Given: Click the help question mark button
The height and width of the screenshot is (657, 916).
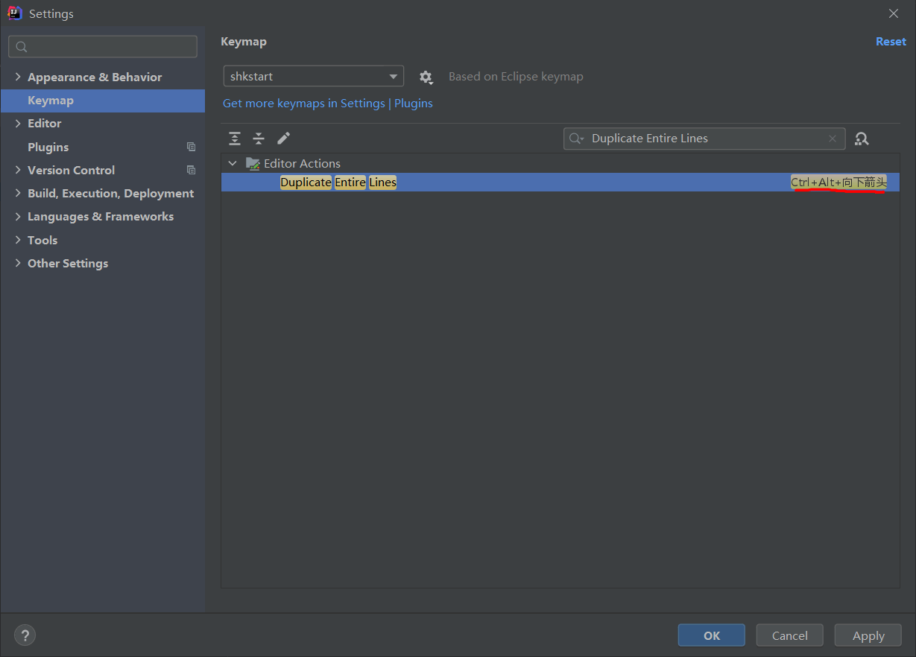Looking at the screenshot, I should (25, 635).
